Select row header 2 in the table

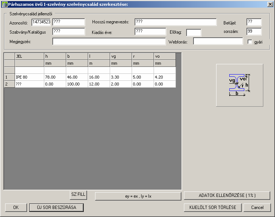(9, 84)
